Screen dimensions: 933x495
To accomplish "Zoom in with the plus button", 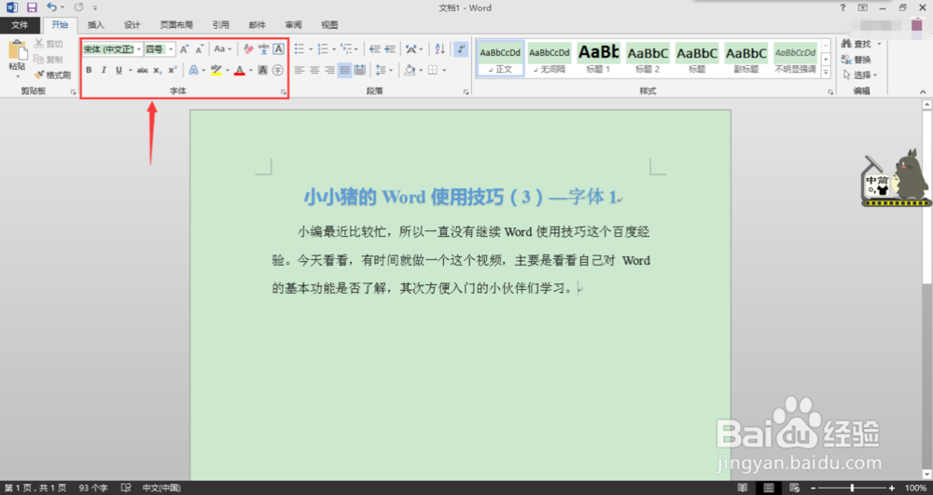I will [892, 488].
